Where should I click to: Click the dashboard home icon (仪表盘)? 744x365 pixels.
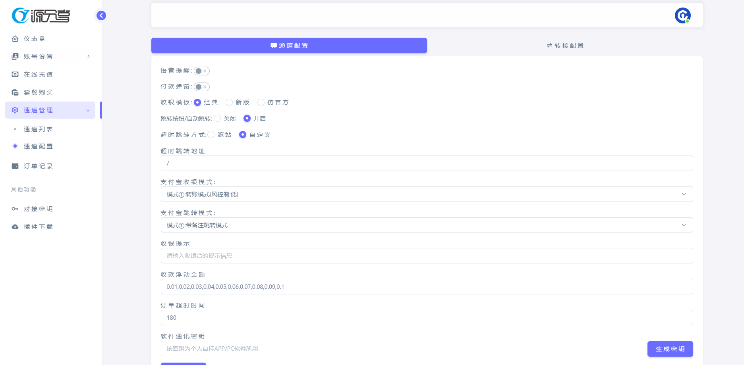click(15, 39)
